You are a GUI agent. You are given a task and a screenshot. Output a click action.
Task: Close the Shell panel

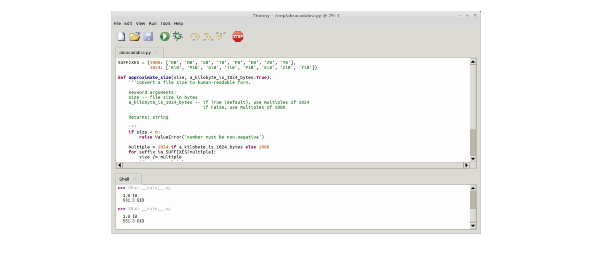click(x=135, y=179)
